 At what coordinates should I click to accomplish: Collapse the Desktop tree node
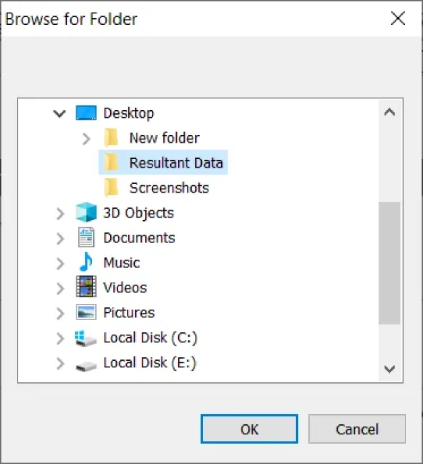click(x=60, y=113)
